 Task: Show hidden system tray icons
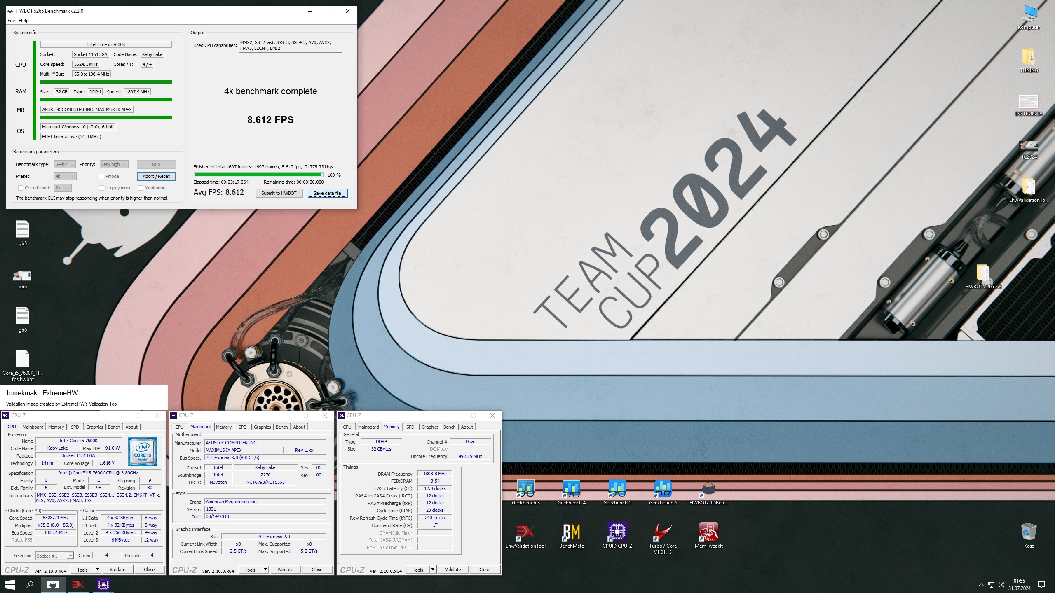981,585
